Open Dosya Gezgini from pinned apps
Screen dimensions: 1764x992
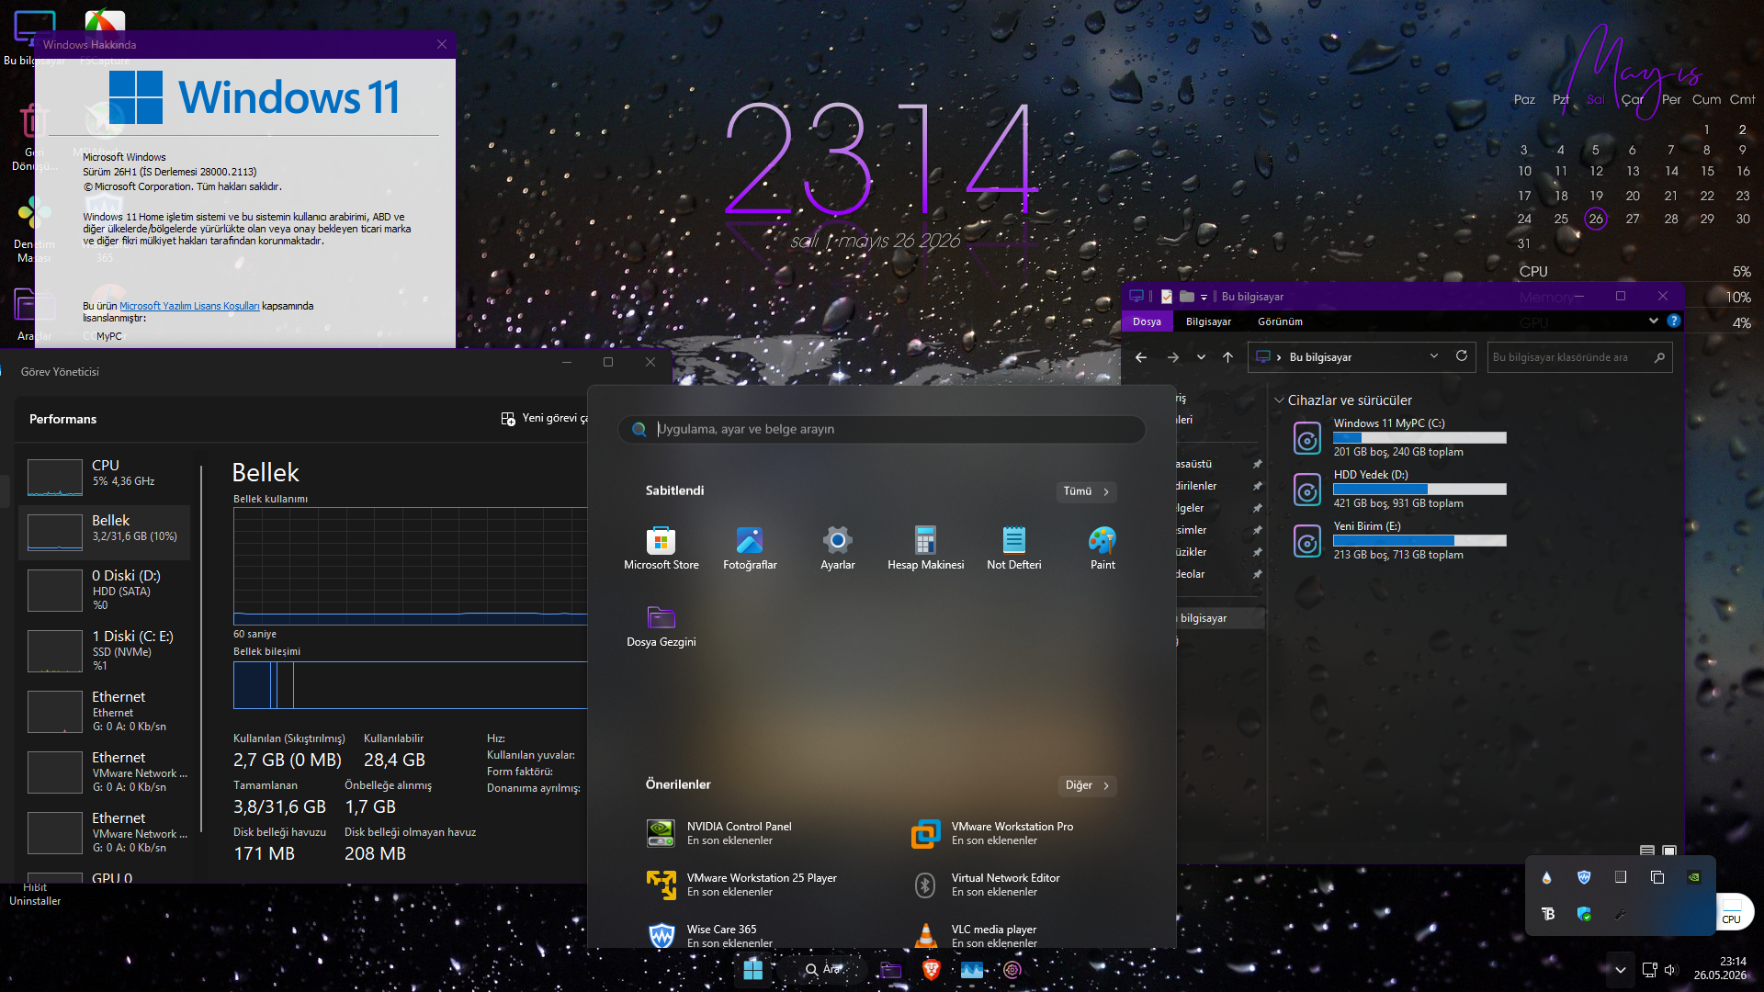tap(661, 626)
